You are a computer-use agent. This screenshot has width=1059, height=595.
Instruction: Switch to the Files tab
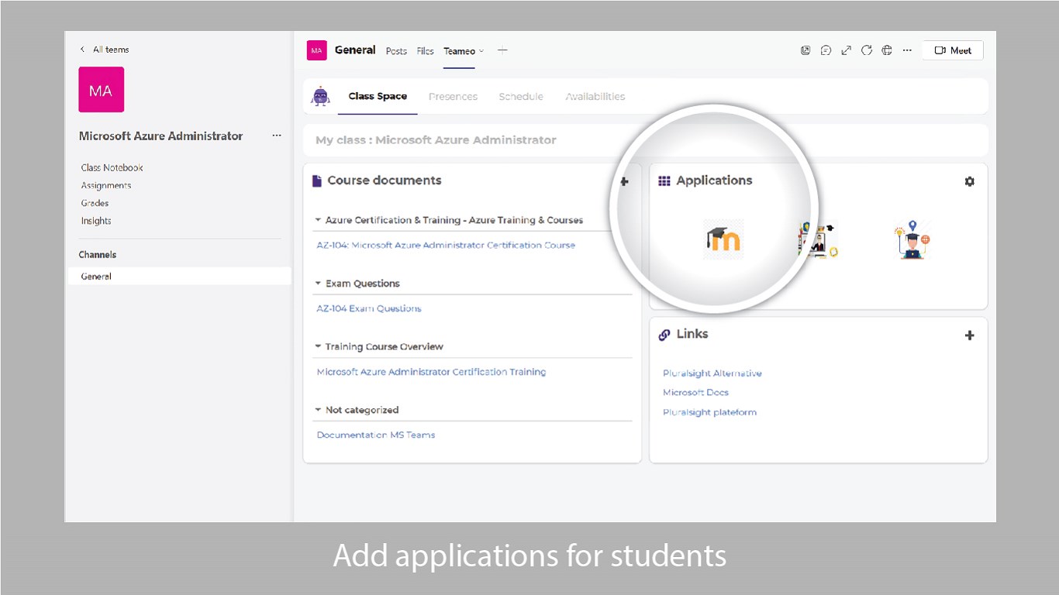tap(425, 51)
